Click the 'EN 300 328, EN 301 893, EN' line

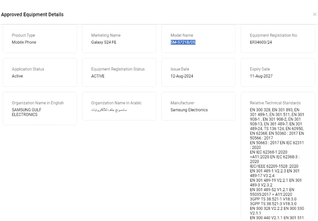pos(275,110)
